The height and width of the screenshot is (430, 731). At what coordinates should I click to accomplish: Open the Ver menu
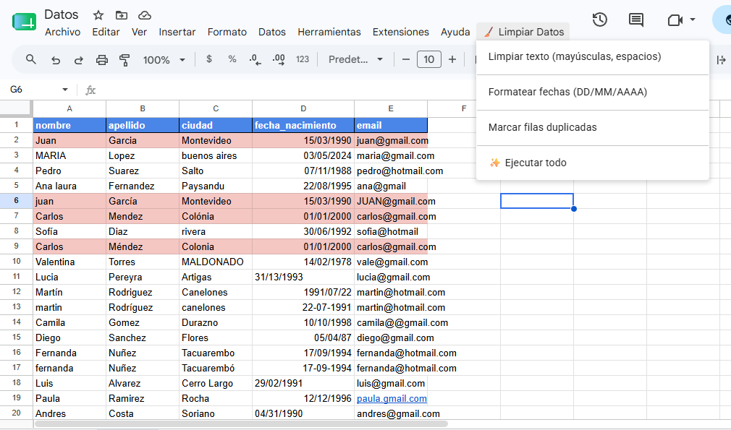click(x=139, y=32)
